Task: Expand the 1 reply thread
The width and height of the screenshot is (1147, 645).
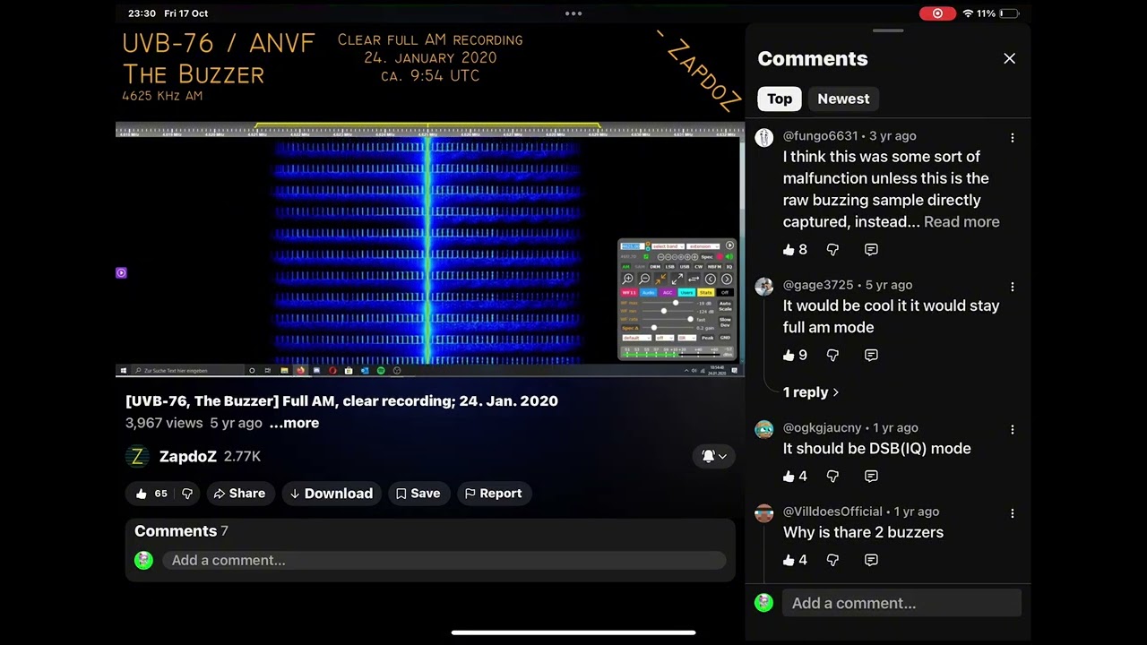Action: pyautogui.click(x=811, y=392)
